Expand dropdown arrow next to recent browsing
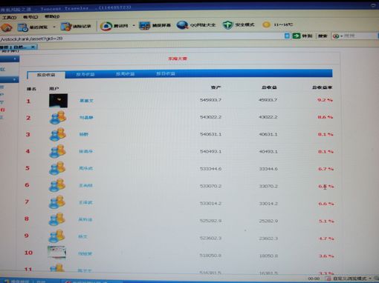Screen dimensions: 379x283 click(x=54, y=27)
